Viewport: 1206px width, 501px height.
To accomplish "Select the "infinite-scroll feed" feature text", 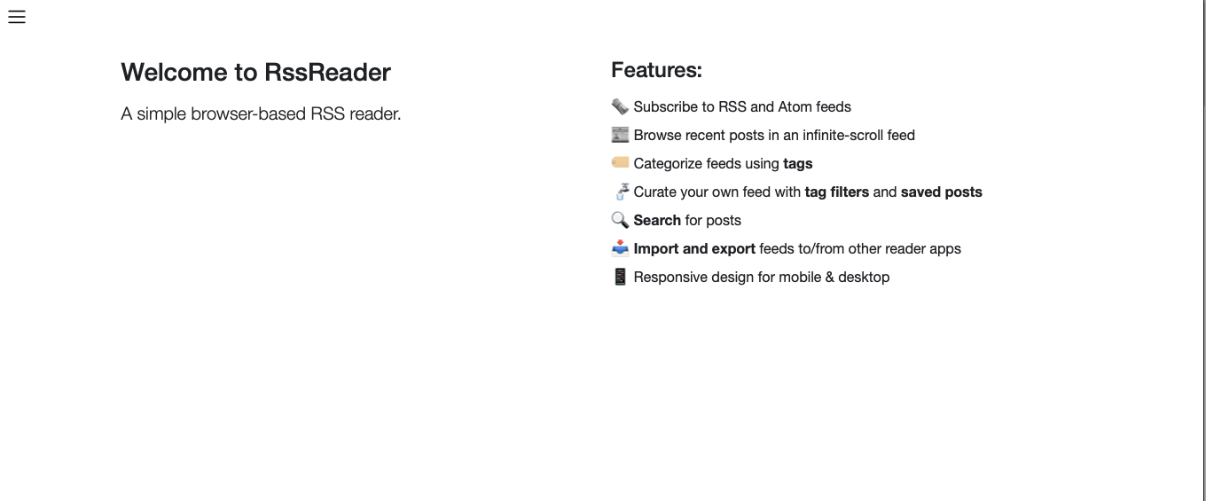I will click(x=858, y=135).
